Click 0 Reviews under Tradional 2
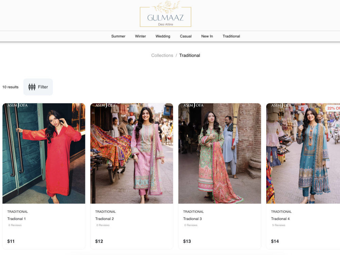The height and width of the screenshot is (255, 340). (103, 225)
